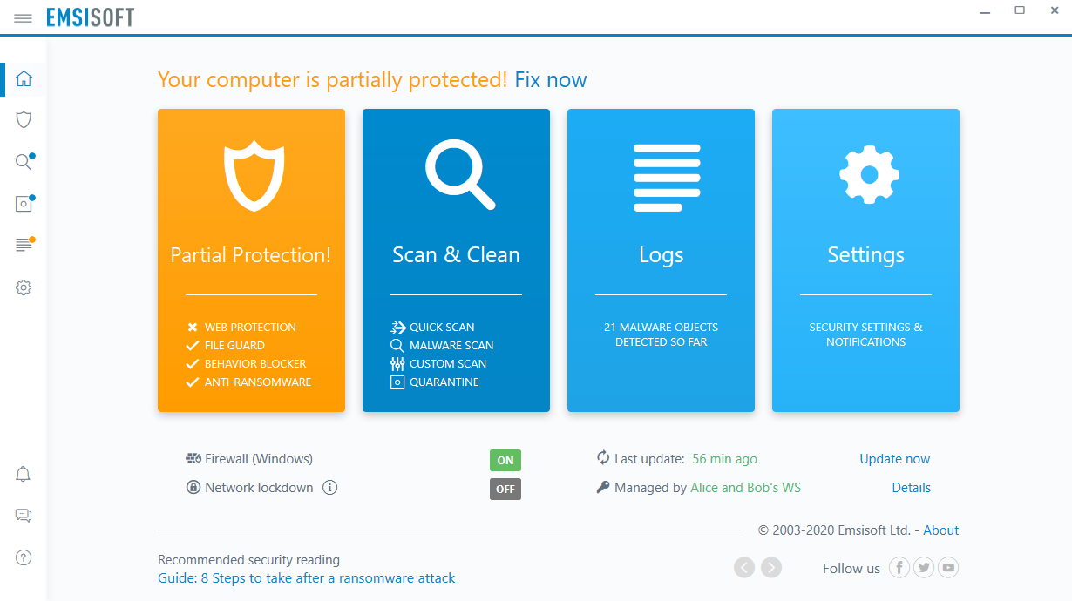Viewport: 1072px width, 601px height.
Task: Open the Logs tile
Action: [661, 260]
